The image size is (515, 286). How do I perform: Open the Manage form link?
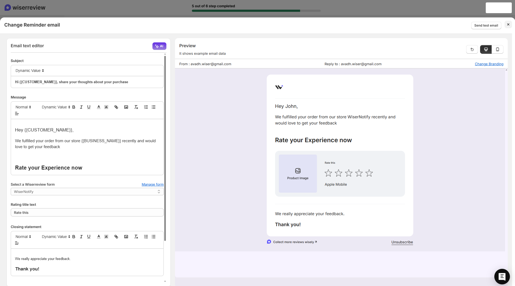point(152,184)
